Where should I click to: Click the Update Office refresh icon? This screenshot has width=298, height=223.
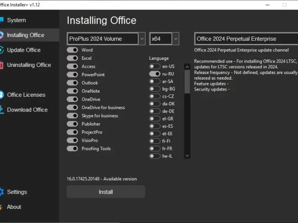click(1, 50)
